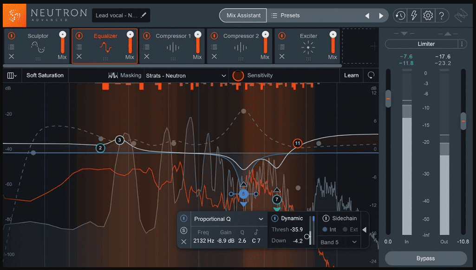Edit the Lead vocal preset name pencil
The width and height of the screenshot is (476, 270).
(143, 15)
